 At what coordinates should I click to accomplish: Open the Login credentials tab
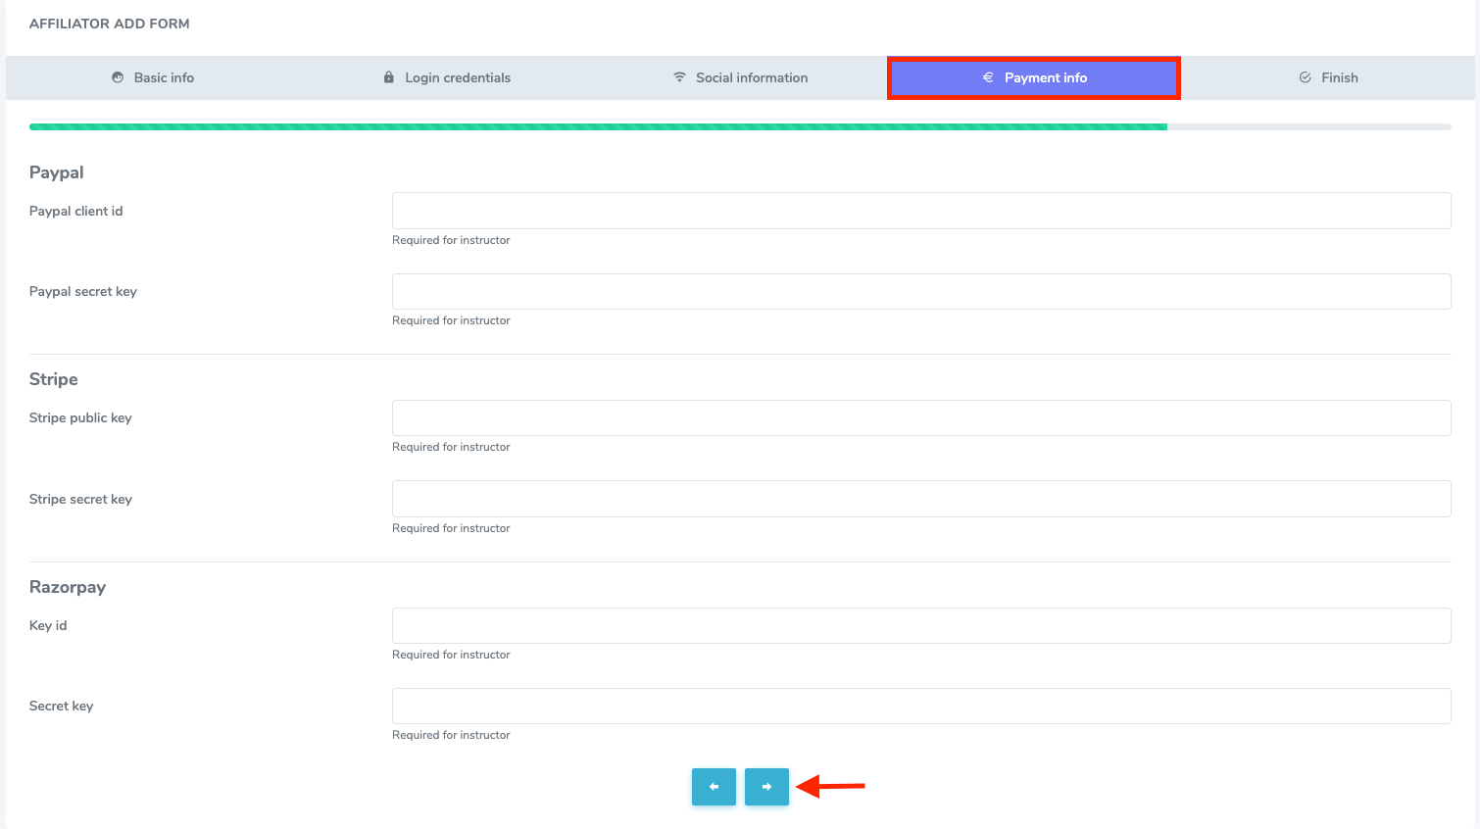coord(446,77)
